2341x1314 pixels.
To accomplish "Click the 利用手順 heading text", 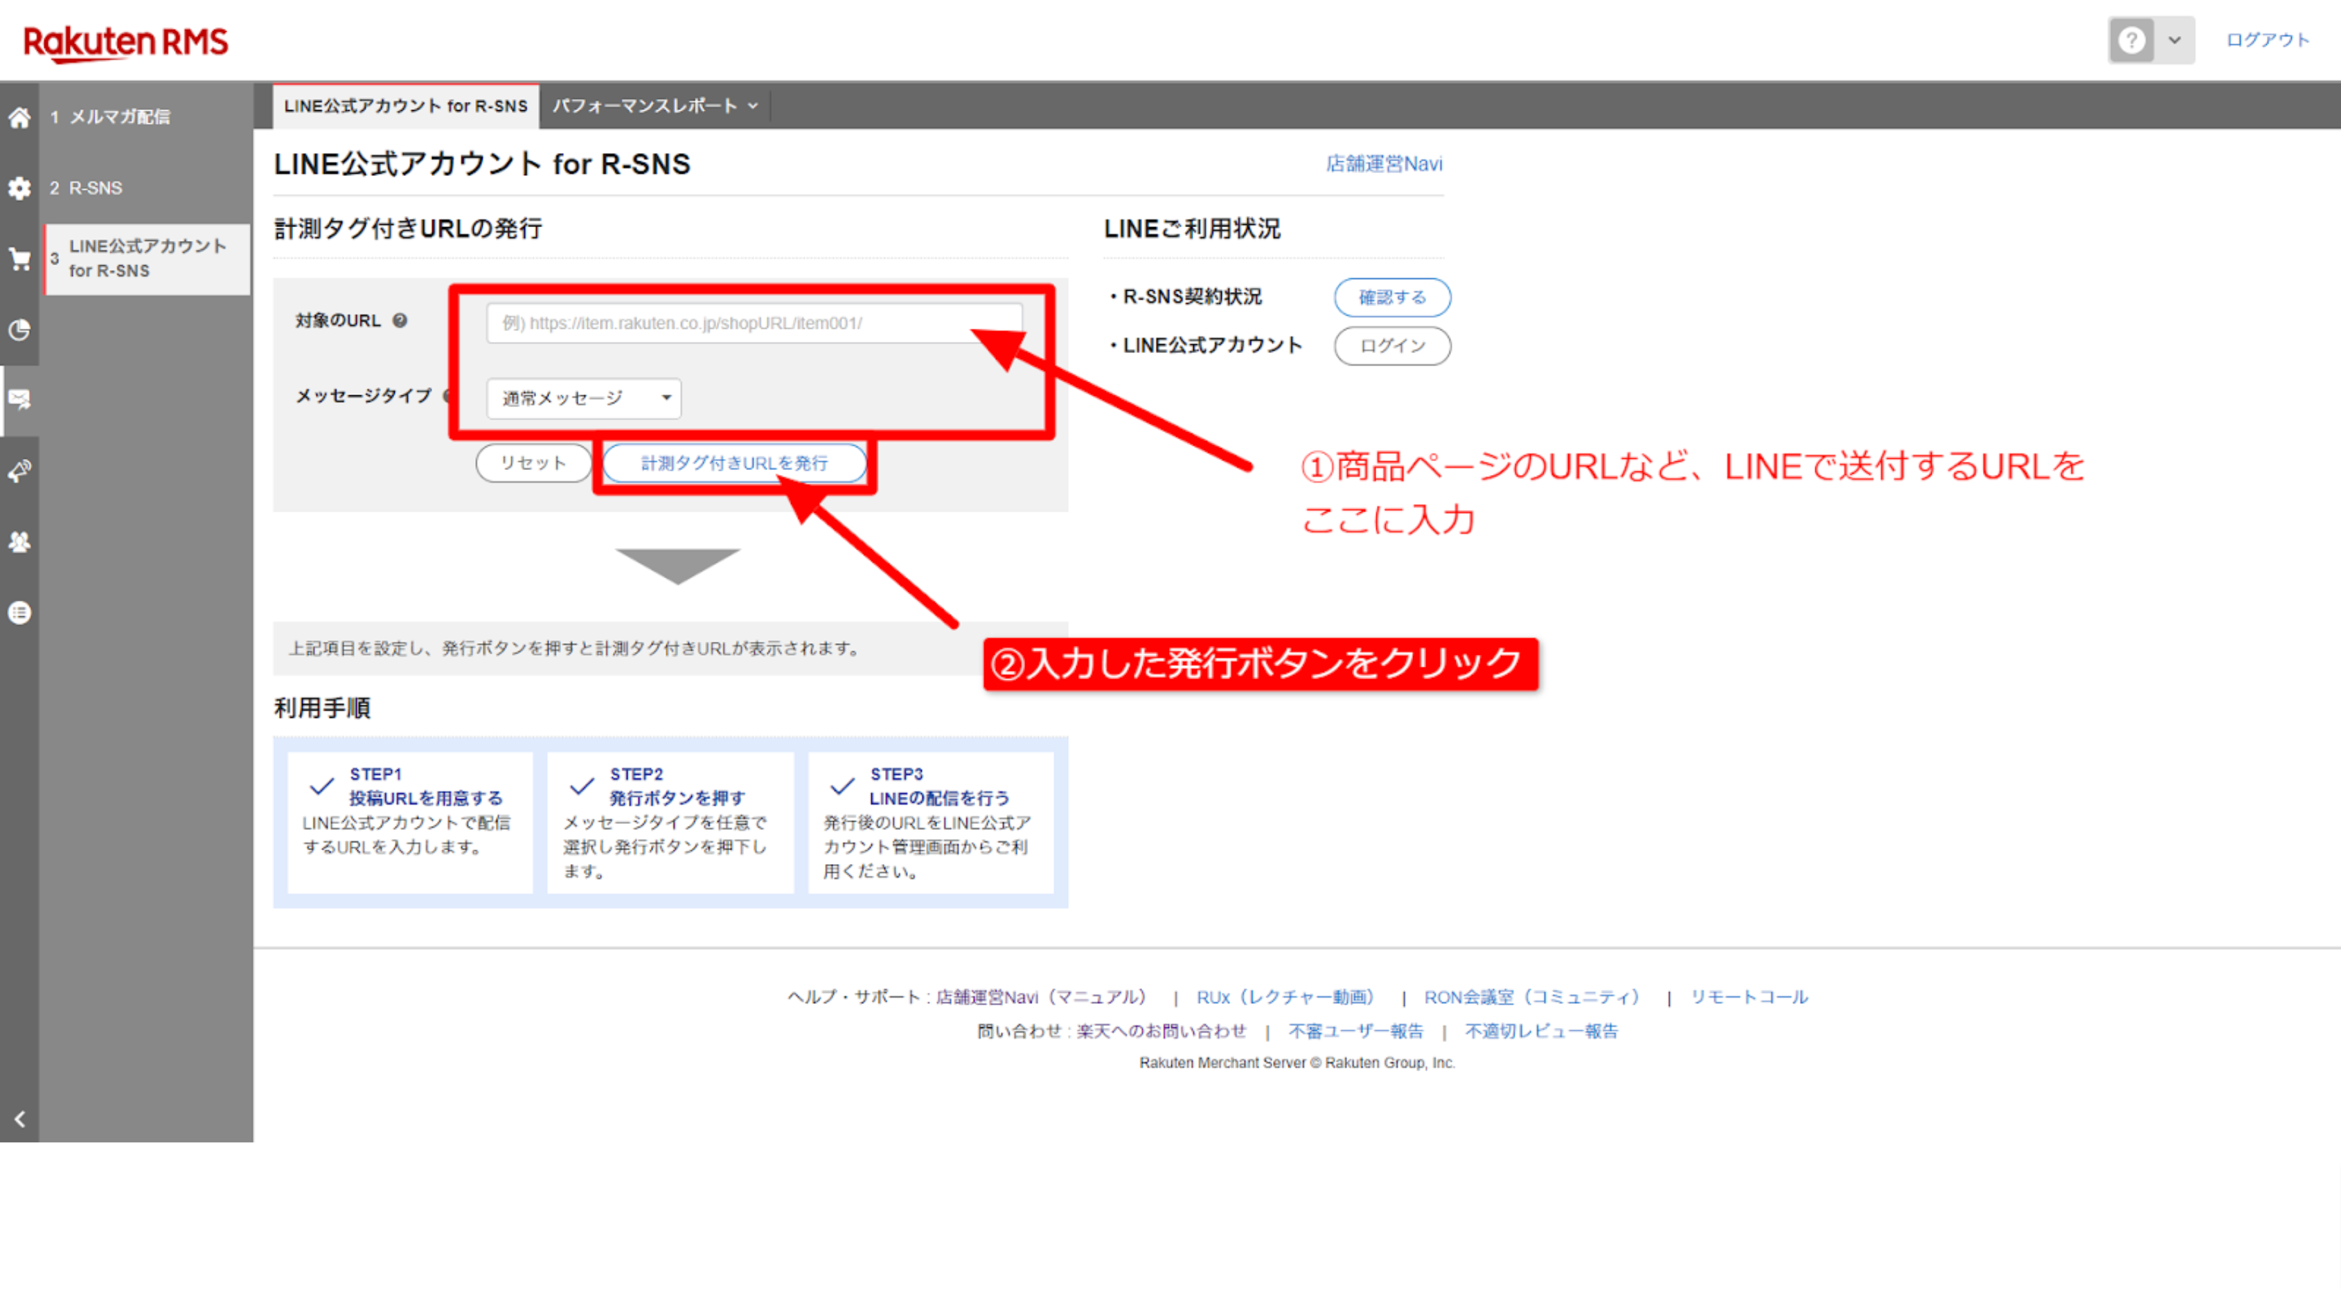I will tap(321, 708).
